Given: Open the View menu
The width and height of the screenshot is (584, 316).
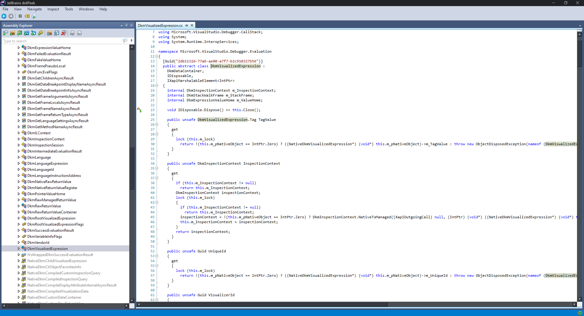Looking at the screenshot, I should pos(18,9).
